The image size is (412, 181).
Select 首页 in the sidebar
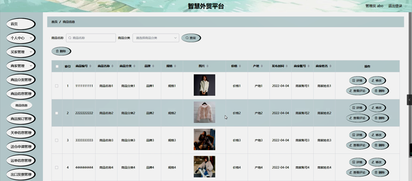(x=21, y=24)
